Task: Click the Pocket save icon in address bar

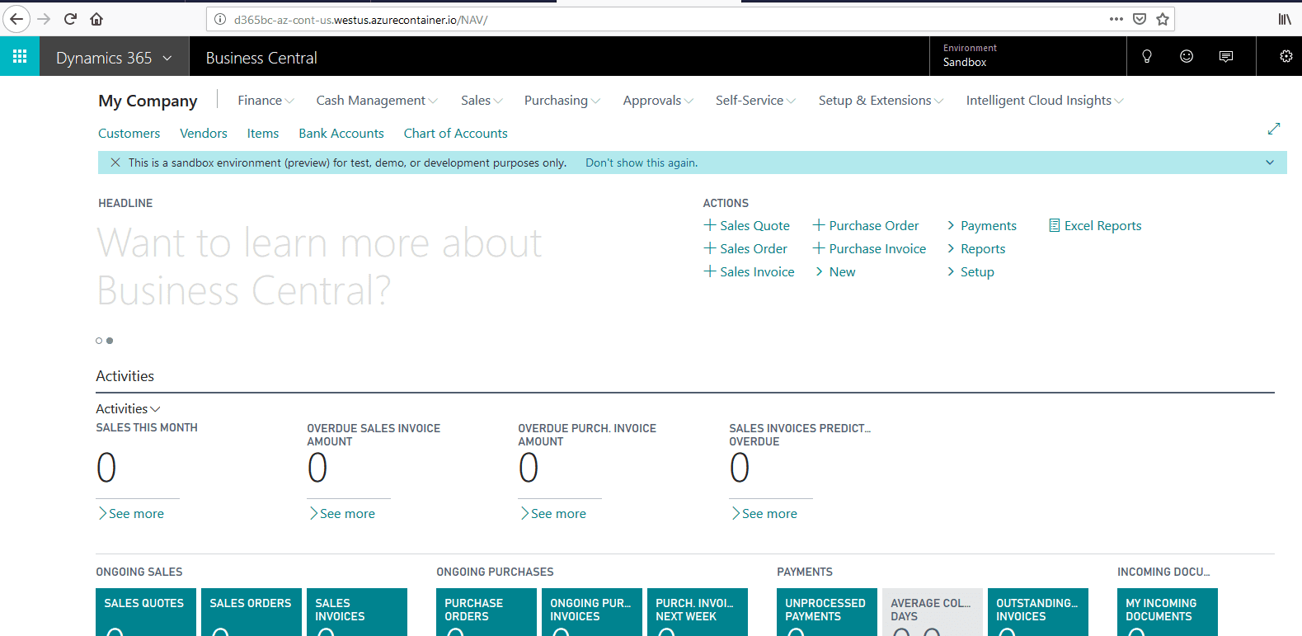Action: [x=1140, y=19]
